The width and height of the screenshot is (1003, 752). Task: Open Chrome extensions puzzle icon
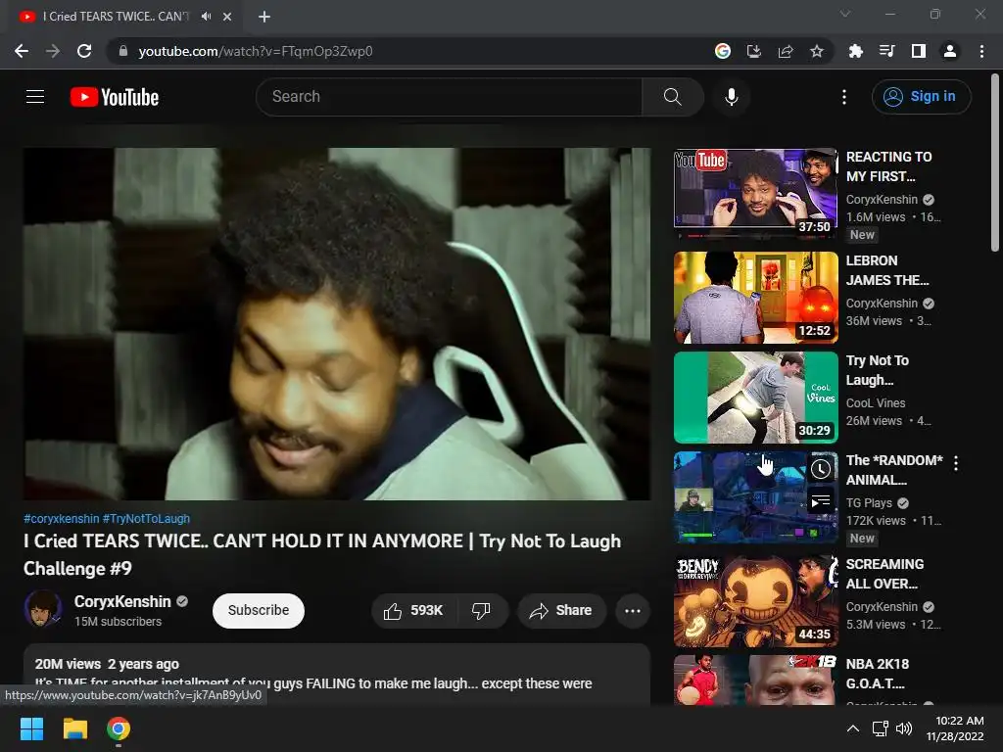click(x=856, y=51)
